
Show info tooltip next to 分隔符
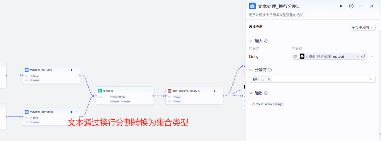tap(270, 70)
